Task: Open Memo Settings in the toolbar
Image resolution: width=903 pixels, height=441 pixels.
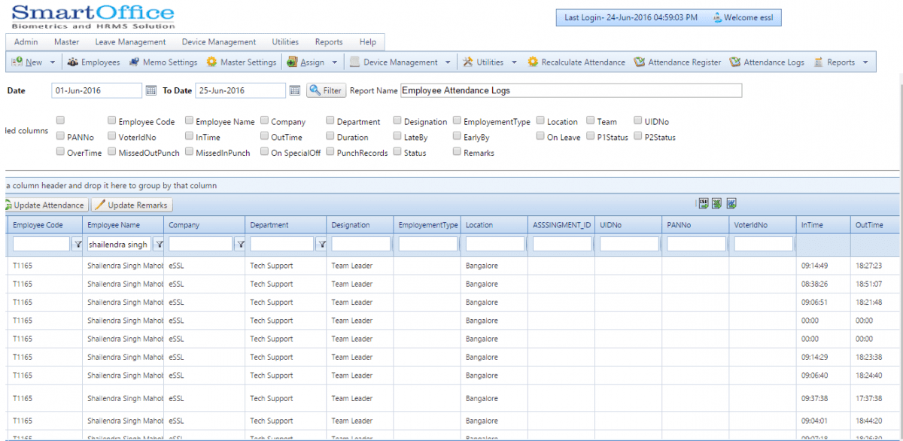Action: [x=163, y=62]
